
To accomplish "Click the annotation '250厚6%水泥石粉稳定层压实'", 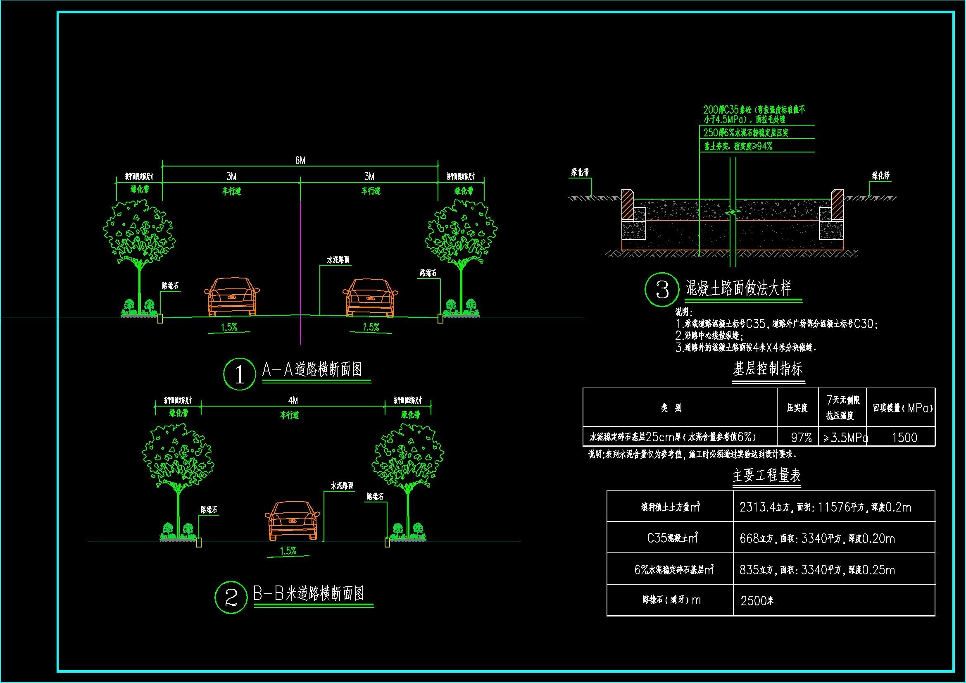I will [746, 133].
